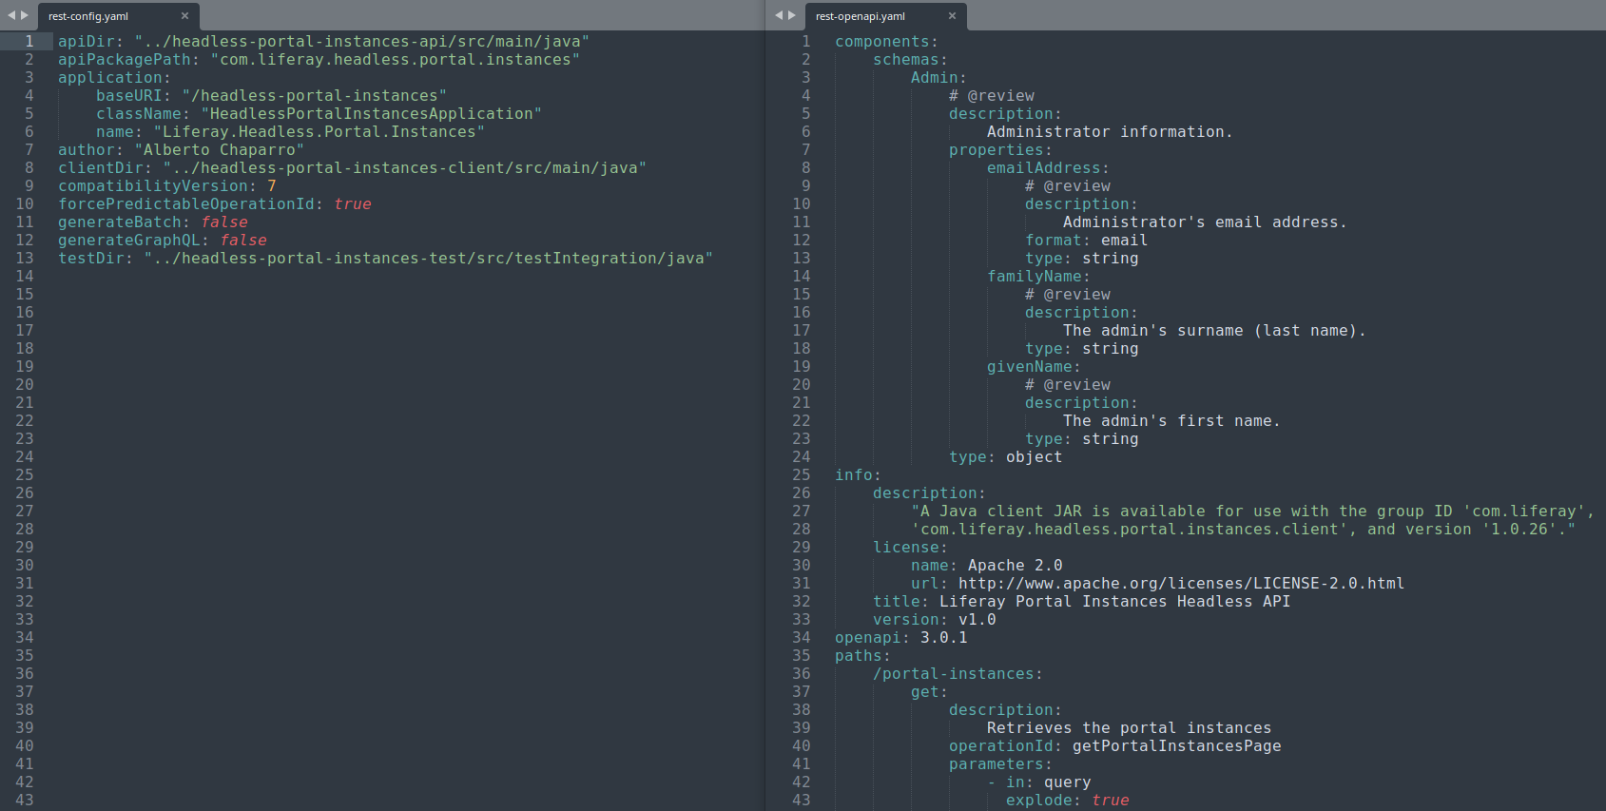The height and width of the screenshot is (811, 1606).
Task: Click the previous-tab arrow in the left pane
Action: [11, 15]
